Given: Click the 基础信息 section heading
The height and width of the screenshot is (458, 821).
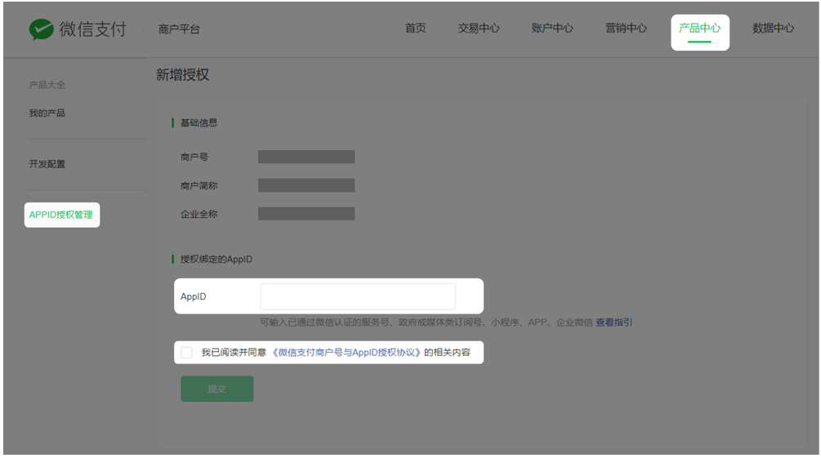Looking at the screenshot, I should pos(199,123).
